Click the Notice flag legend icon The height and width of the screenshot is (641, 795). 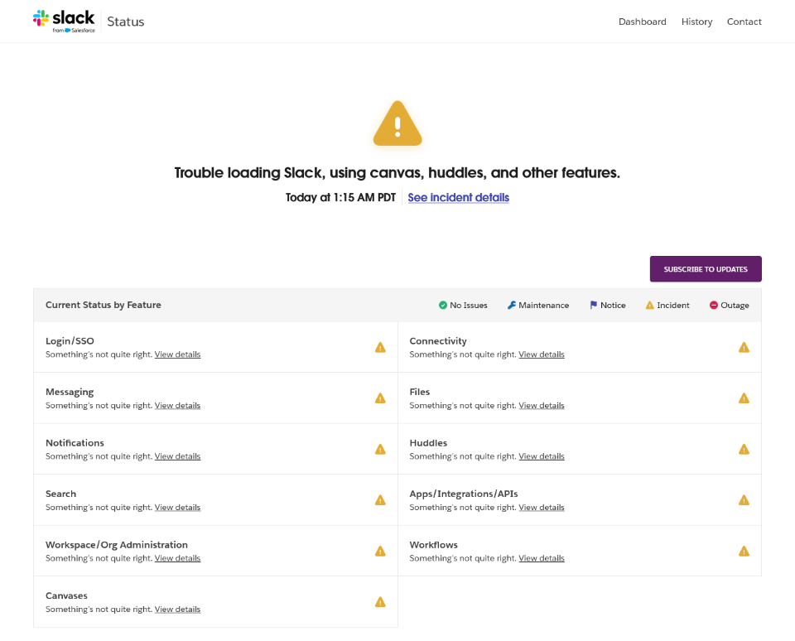tap(593, 306)
